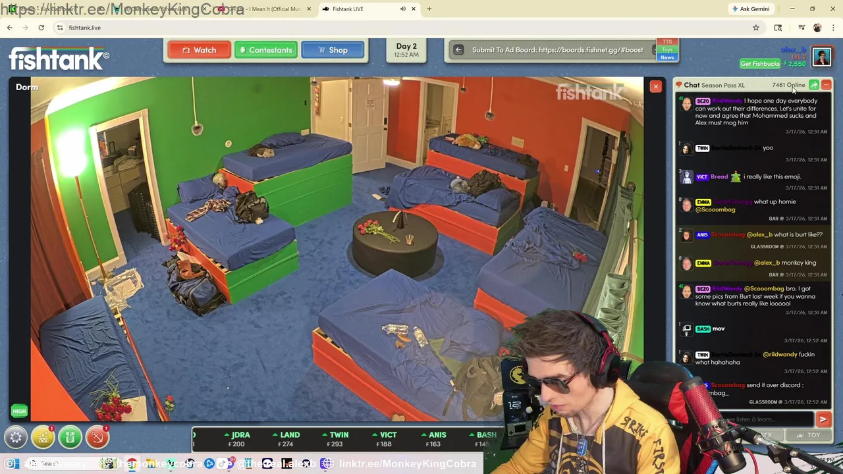Open the browser profile avatar
The image size is (843, 474).
click(817, 28)
